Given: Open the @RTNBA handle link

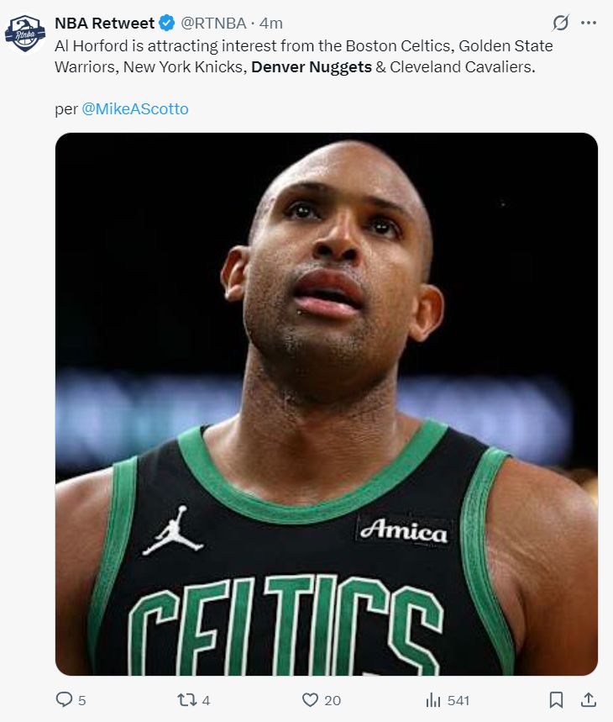Looking at the screenshot, I should click(211, 24).
